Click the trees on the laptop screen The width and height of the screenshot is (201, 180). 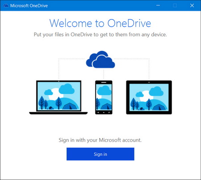[x=44, y=103]
